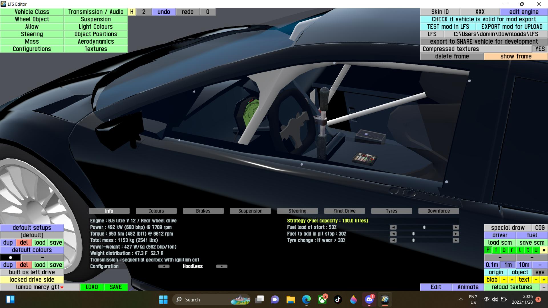Click the left arrow for Configuration

(x=164, y=266)
